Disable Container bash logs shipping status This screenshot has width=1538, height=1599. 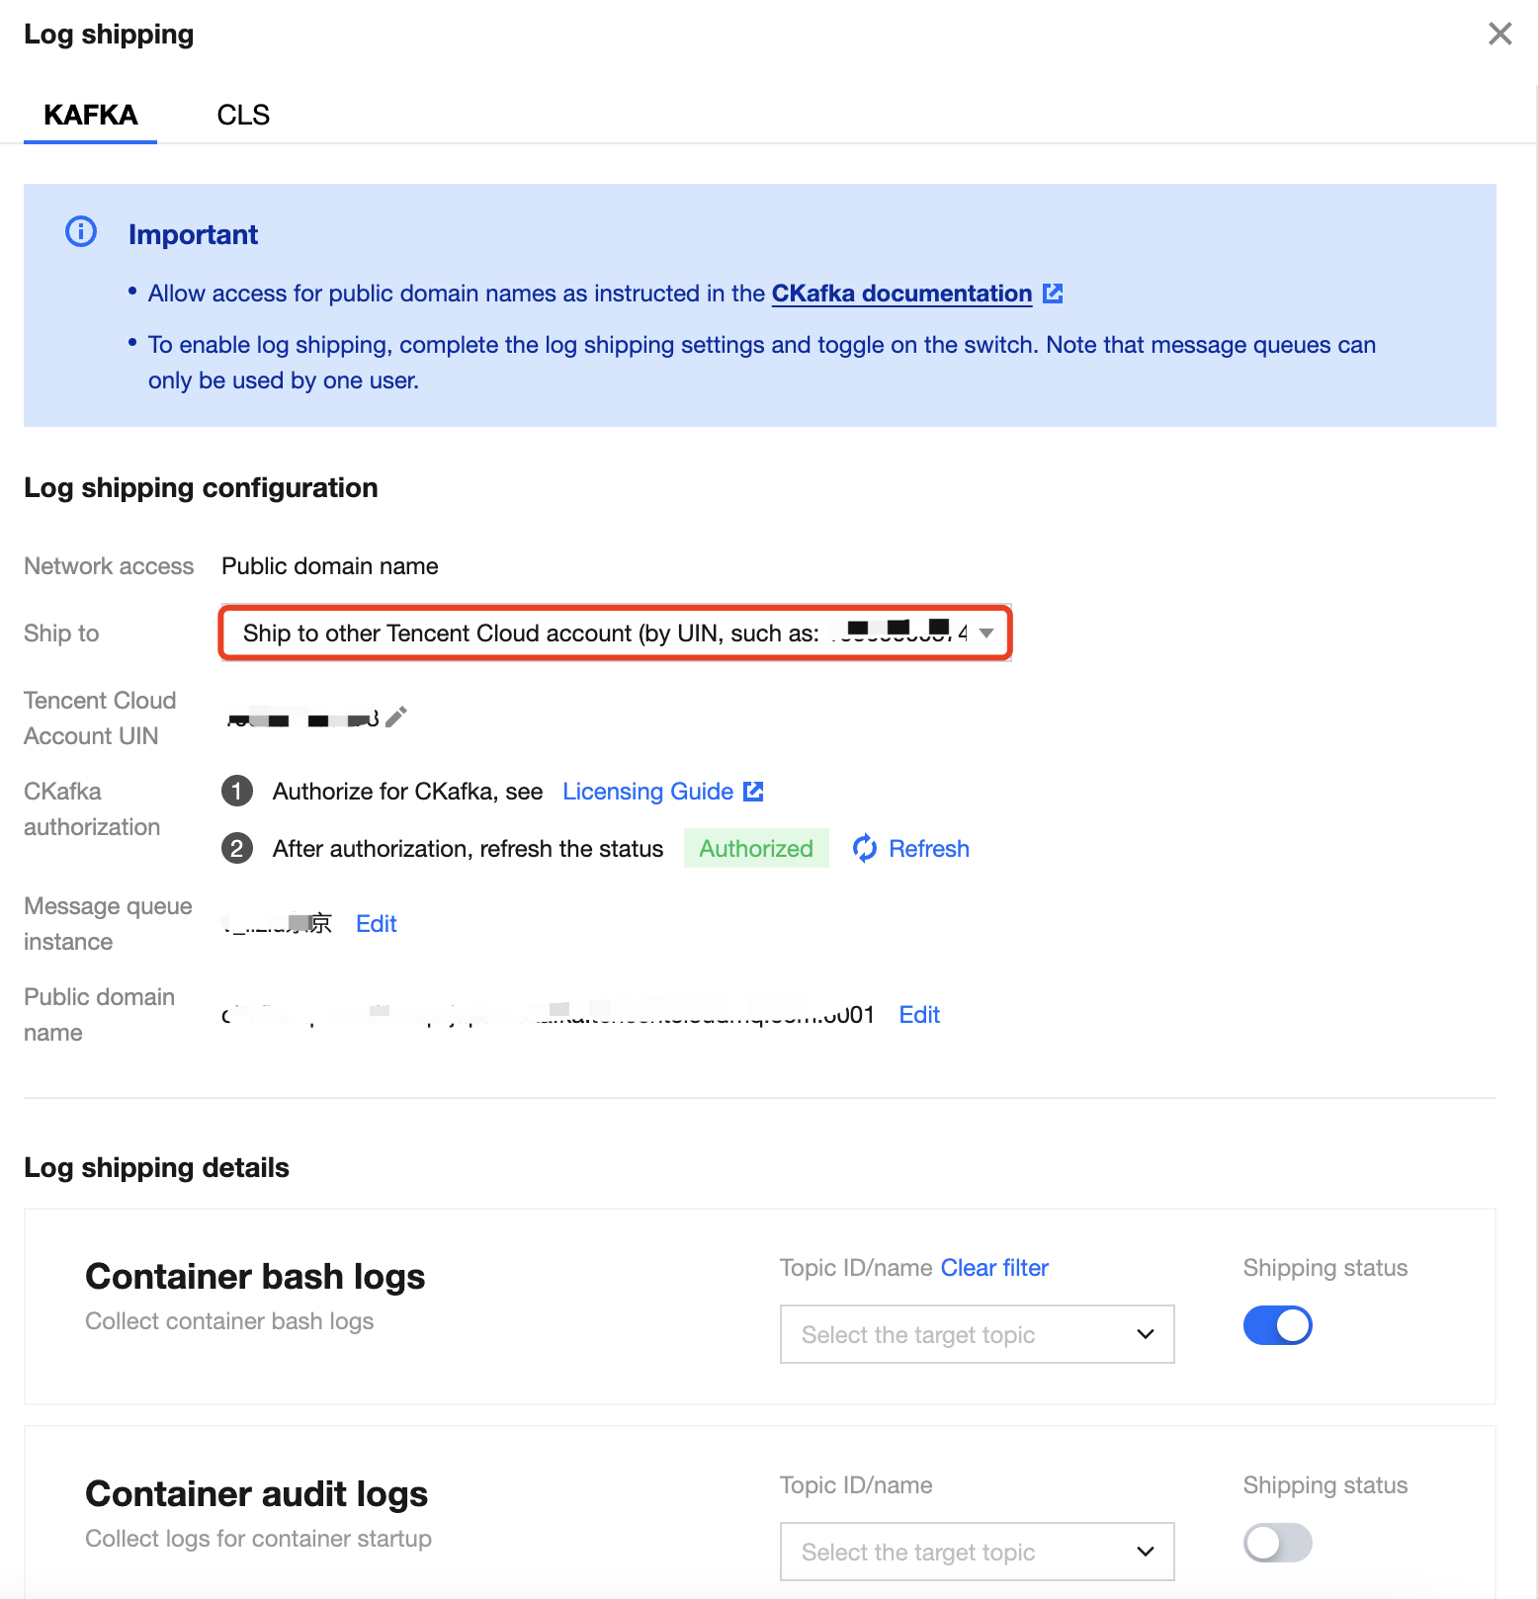(1277, 1325)
